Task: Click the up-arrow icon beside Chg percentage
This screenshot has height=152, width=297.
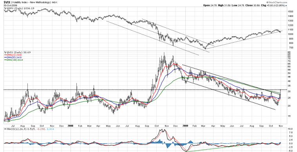Action: (286, 5)
